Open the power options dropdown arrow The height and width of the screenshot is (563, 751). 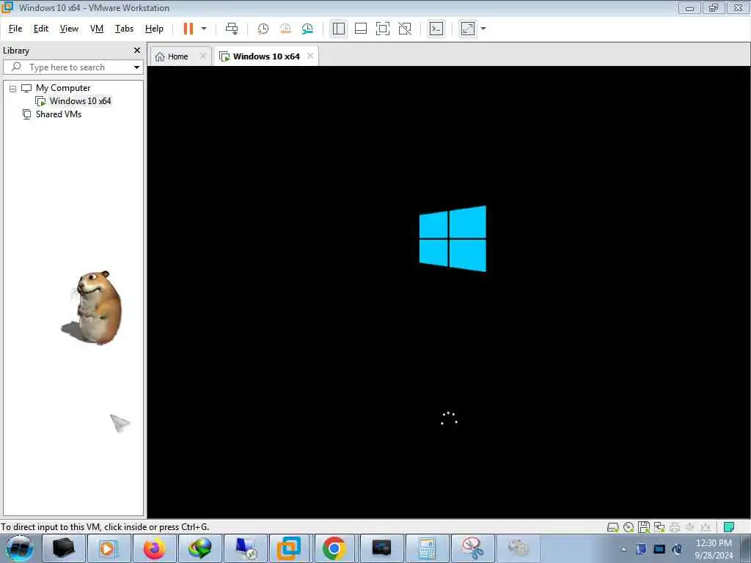point(204,29)
